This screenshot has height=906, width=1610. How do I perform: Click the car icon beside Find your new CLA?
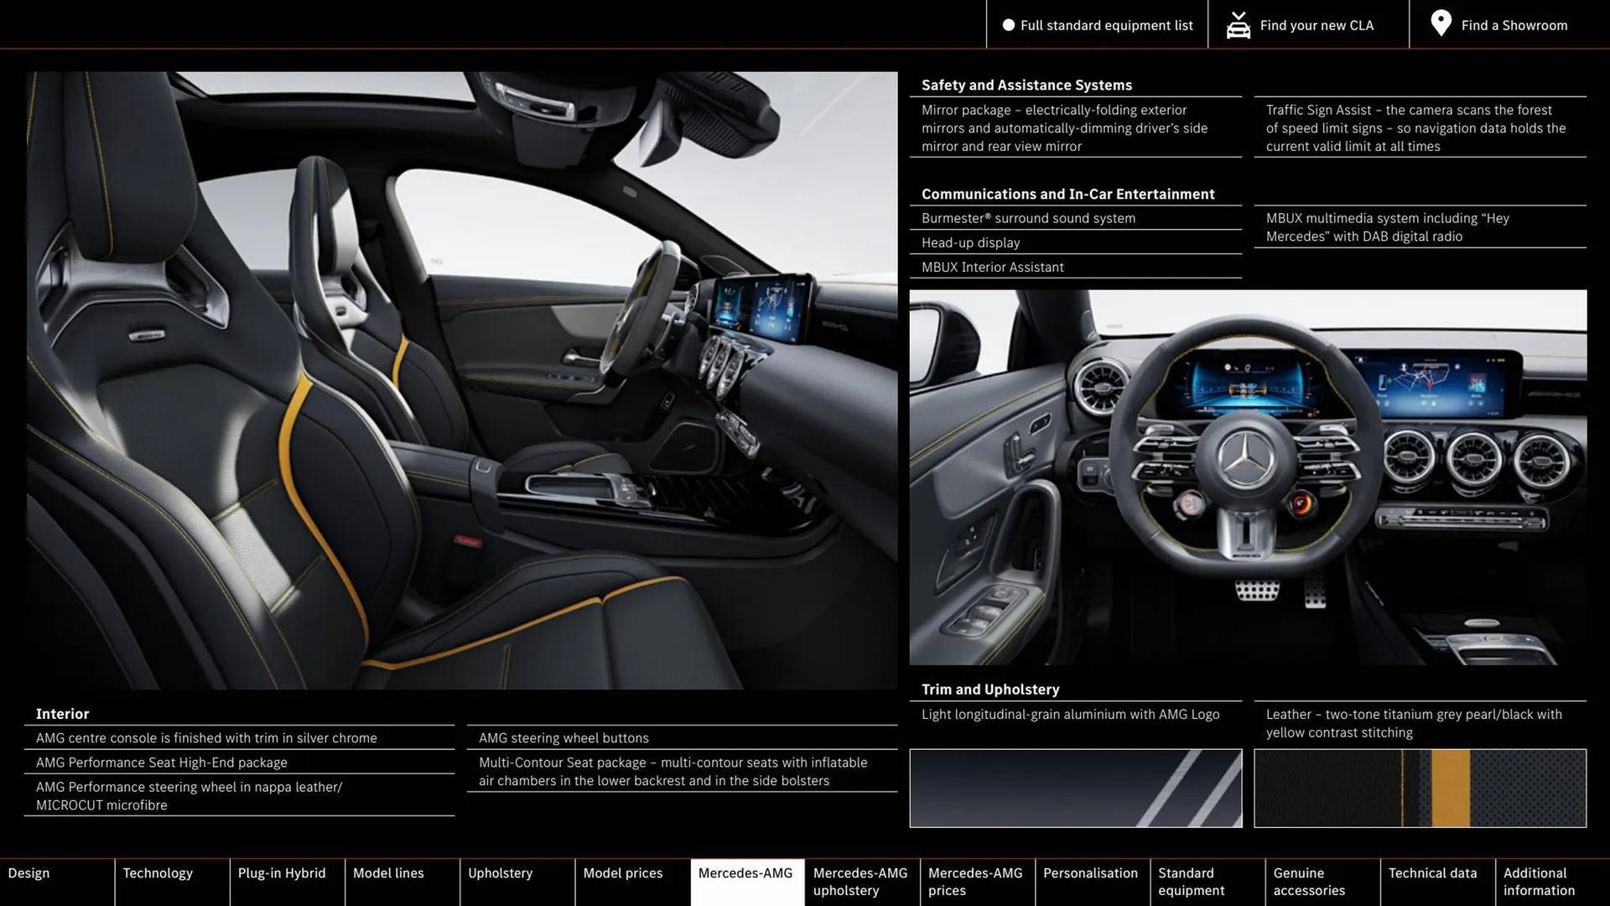[x=1239, y=23]
